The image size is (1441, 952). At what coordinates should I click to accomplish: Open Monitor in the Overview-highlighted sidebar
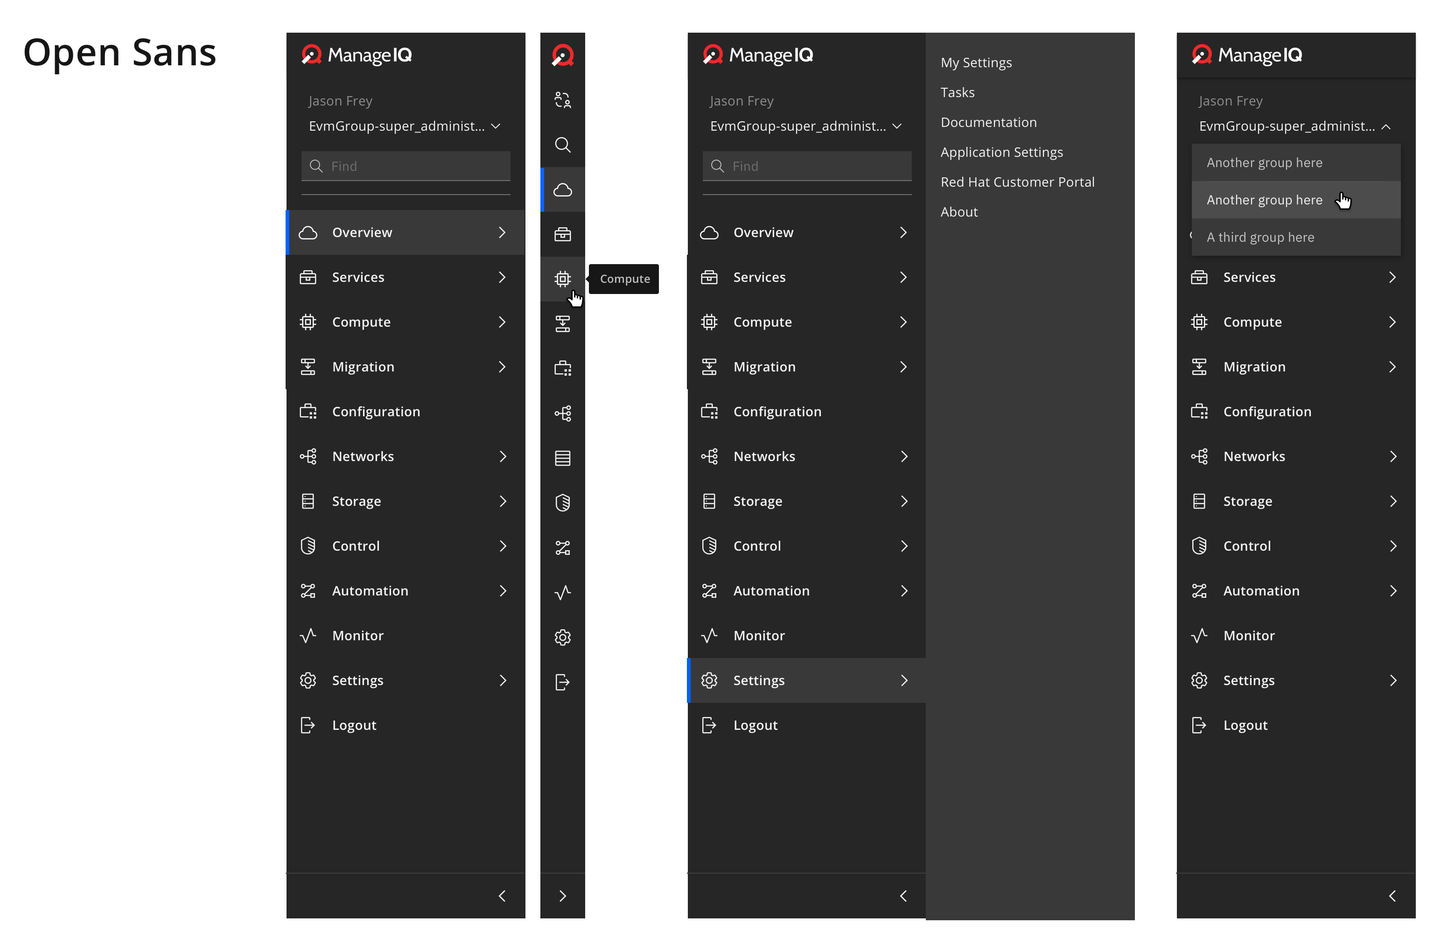(406, 635)
